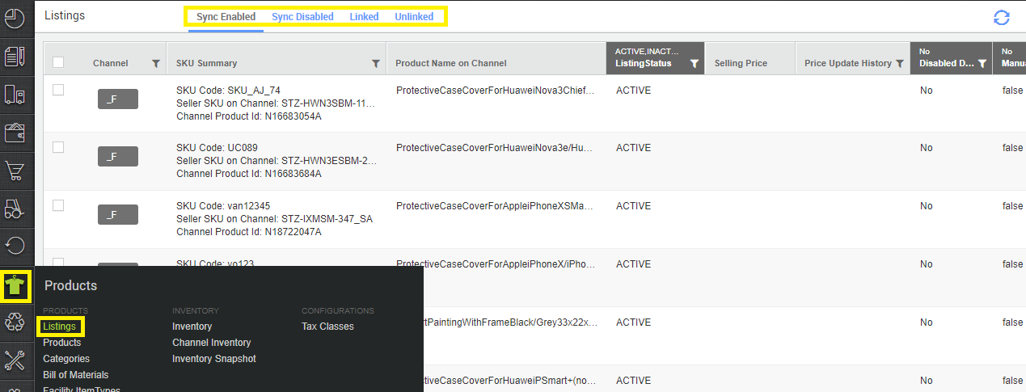The image size is (1026, 392).
Task: Click SKU Code: UC089 cell
Action: tap(217, 148)
